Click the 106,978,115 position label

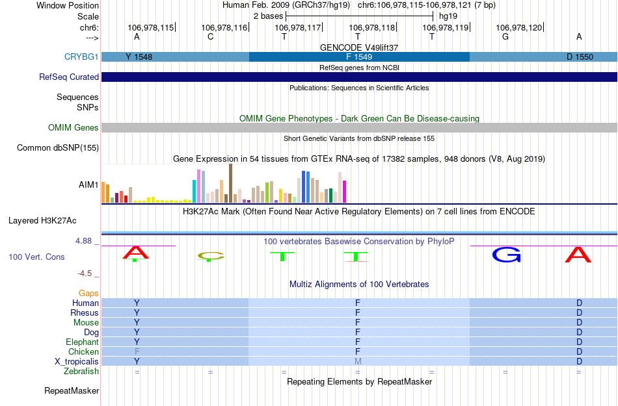pyautogui.click(x=150, y=27)
